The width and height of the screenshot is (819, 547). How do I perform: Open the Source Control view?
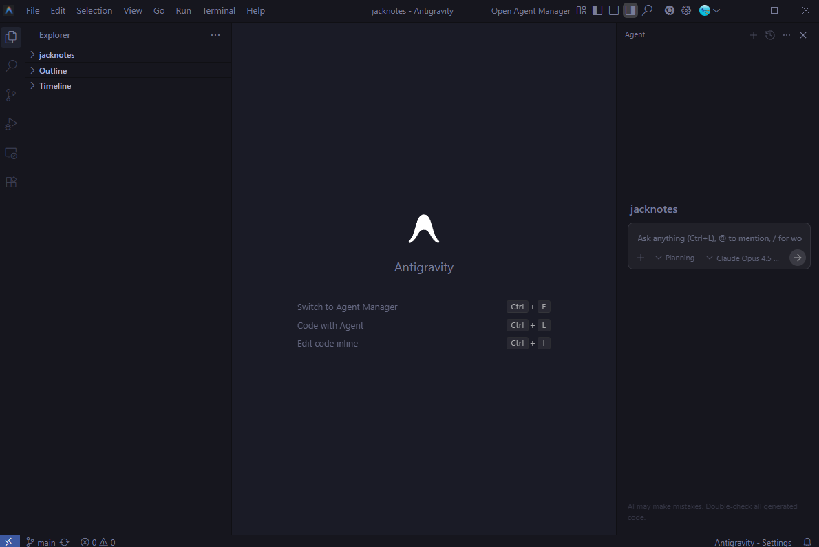click(11, 95)
